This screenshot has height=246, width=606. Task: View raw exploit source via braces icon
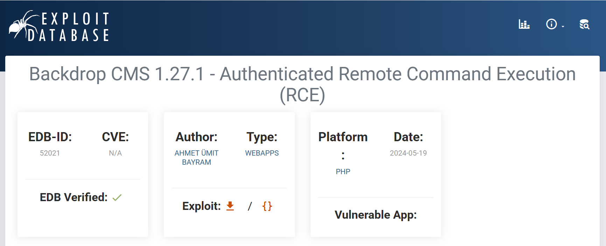[x=267, y=206]
